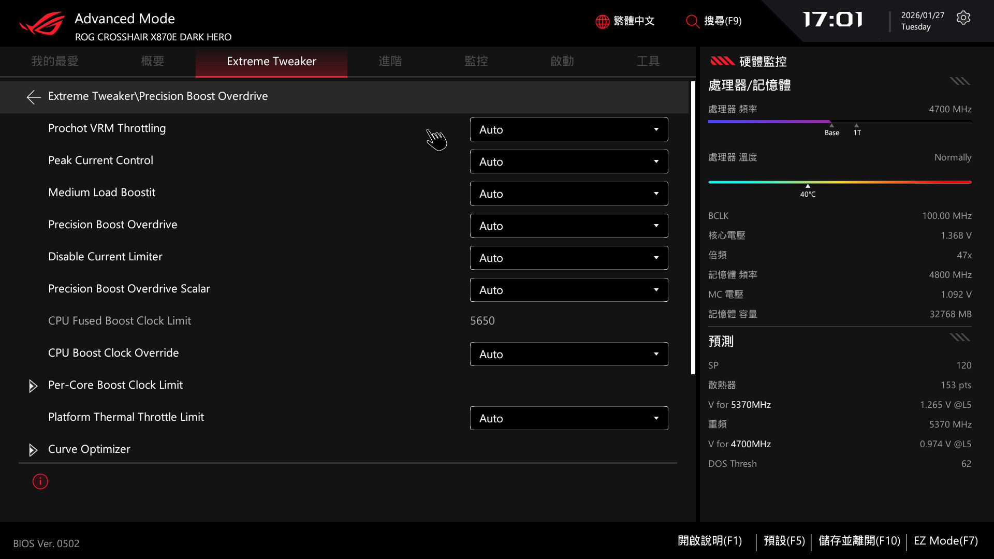
Task: Switch to EZ Mode(F7)
Action: tap(945, 541)
